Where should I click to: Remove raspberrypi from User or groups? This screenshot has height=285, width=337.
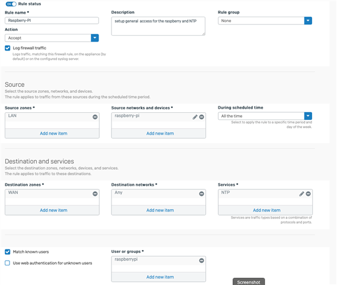[x=201, y=261]
